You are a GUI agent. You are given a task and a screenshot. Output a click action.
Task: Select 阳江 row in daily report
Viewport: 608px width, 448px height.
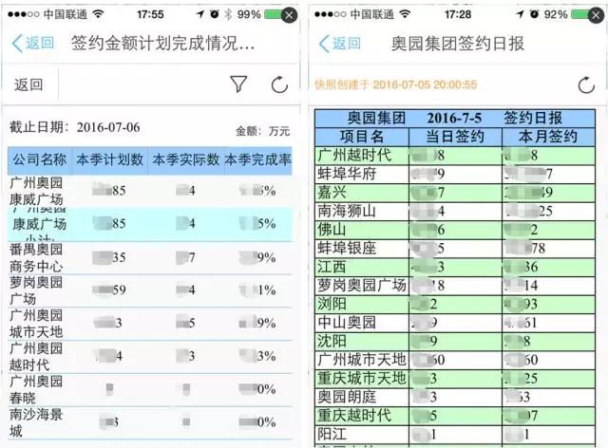coord(455,435)
